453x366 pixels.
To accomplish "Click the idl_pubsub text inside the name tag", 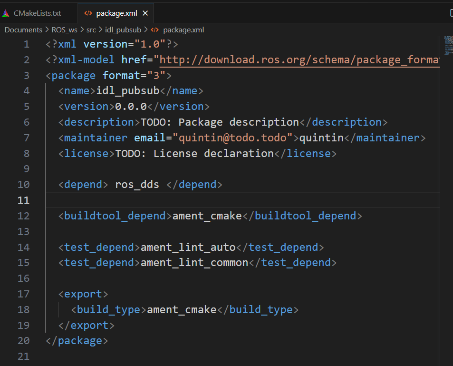I will (128, 91).
